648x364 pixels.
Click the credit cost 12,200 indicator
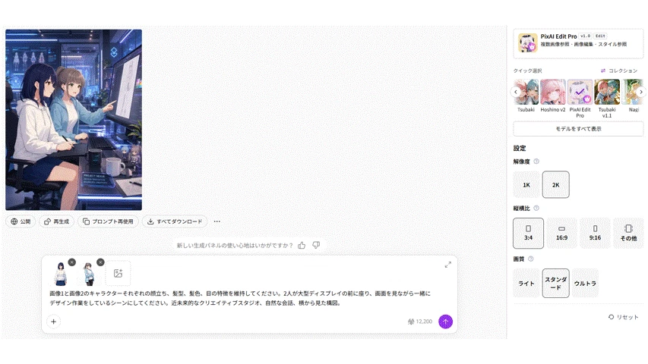(x=420, y=322)
